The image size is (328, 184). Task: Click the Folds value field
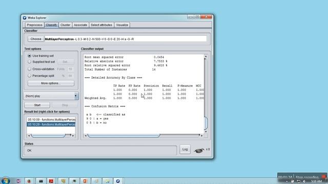pos(70,69)
